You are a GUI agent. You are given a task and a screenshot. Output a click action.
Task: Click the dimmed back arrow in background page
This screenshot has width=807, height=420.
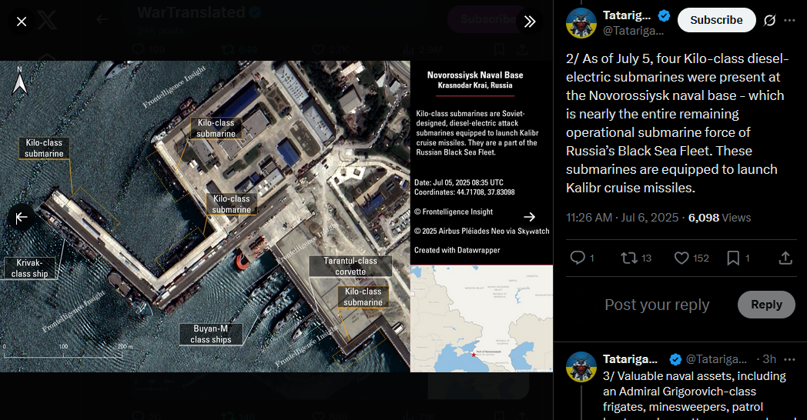pyautogui.click(x=102, y=19)
